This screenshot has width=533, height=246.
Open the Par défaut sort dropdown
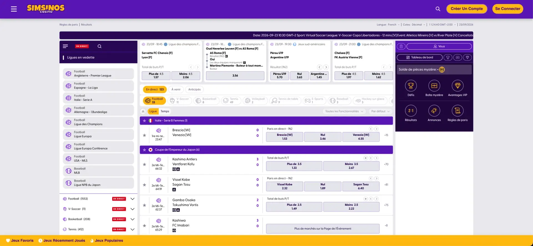pos(380,111)
